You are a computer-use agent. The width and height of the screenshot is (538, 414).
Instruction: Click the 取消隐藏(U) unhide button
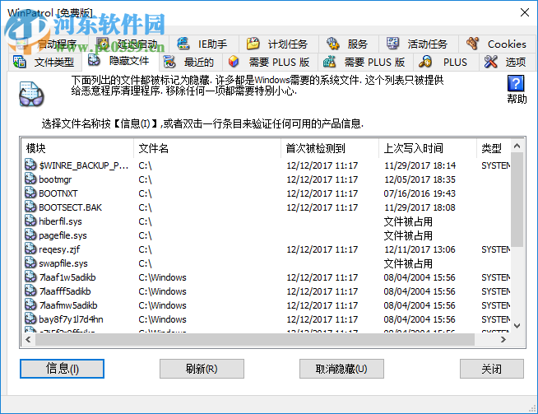[341, 369]
